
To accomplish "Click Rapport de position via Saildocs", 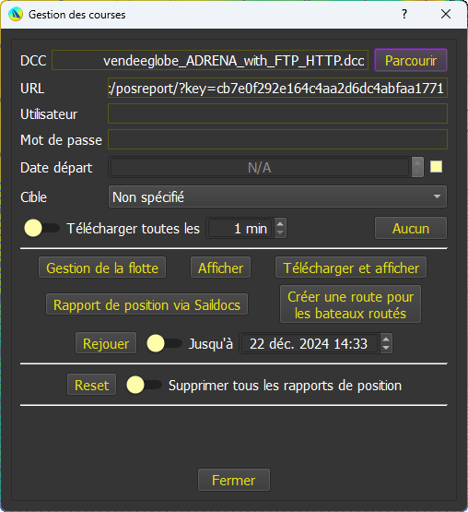I will pyautogui.click(x=146, y=304).
